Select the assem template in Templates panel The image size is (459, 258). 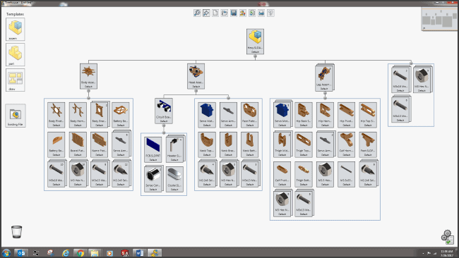pos(16,29)
